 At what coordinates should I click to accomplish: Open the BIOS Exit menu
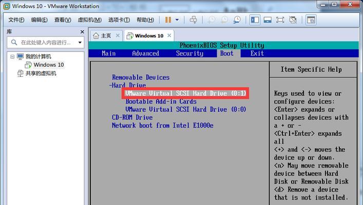click(x=257, y=53)
